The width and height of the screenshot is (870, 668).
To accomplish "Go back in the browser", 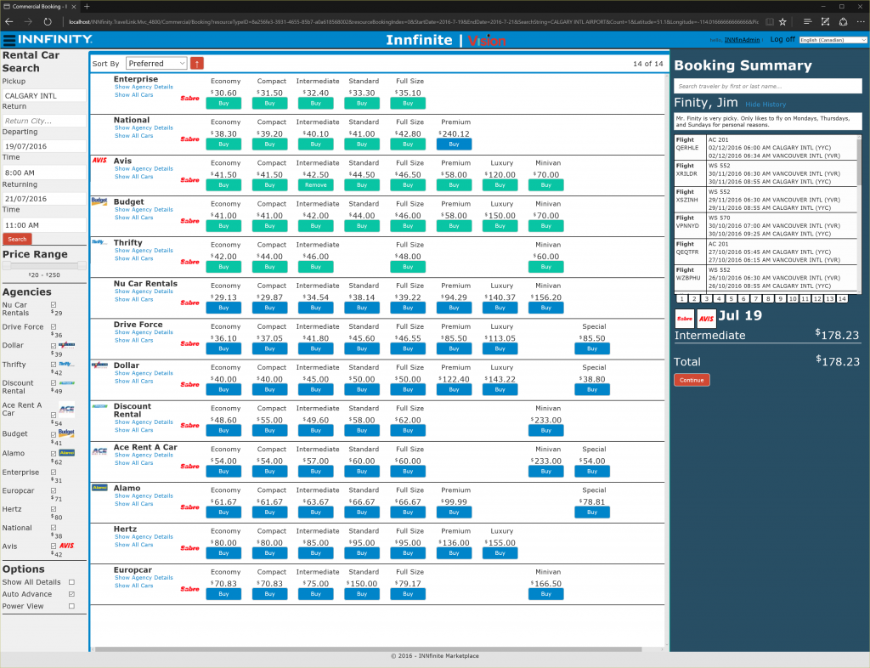I will tap(8, 21).
